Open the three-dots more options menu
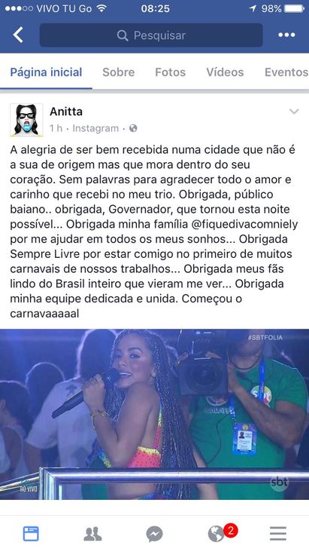 pos(286,35)
